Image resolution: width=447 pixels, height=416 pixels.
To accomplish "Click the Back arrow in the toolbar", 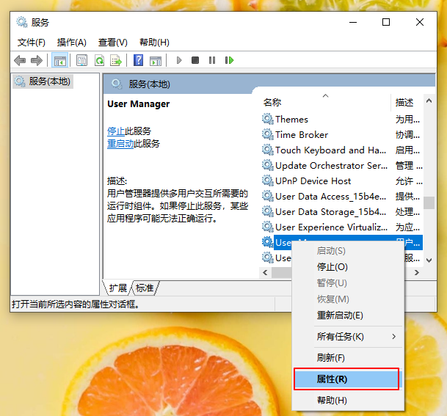I will pos(20,60).
